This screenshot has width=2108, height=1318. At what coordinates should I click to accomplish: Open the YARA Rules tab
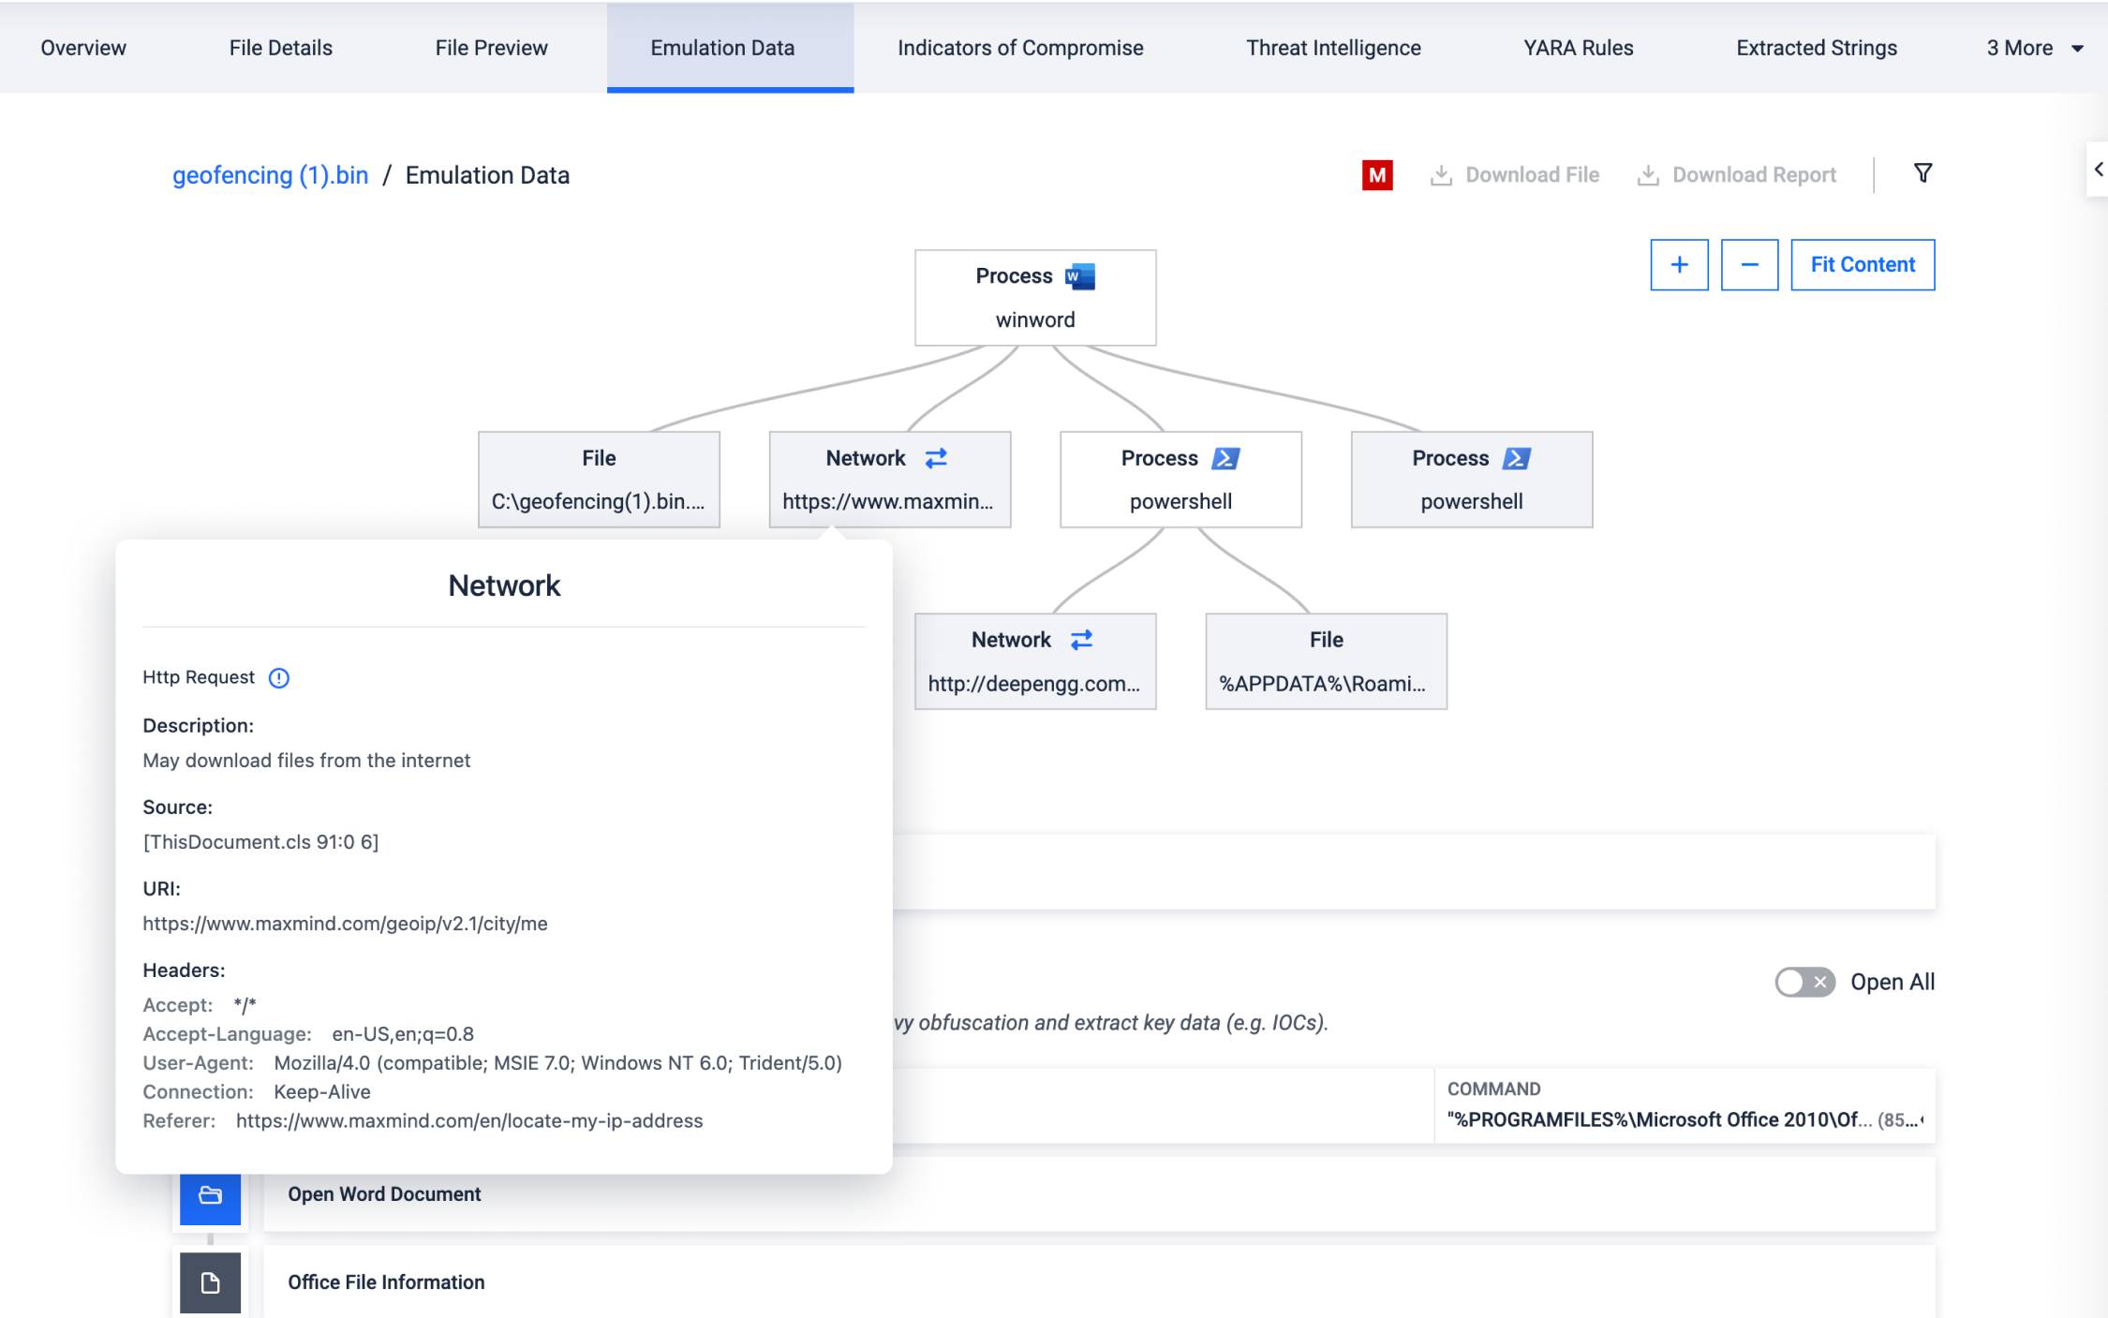pos(1576,48)
